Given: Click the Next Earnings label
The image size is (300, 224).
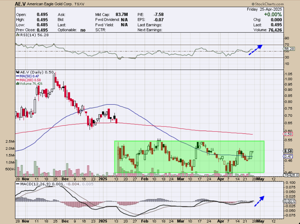Looking at the screenshot, I should click(x=150, y=30).
